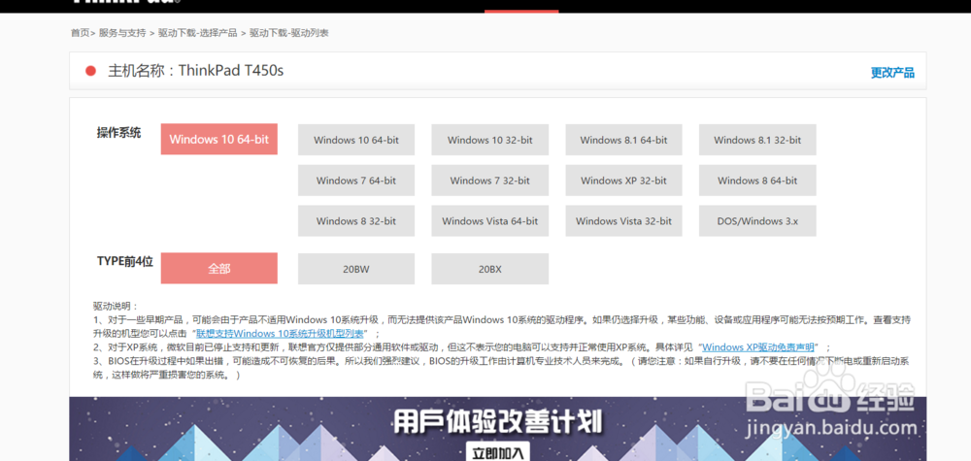Select gray Windows 10 64-bit option

pos(356,140)
